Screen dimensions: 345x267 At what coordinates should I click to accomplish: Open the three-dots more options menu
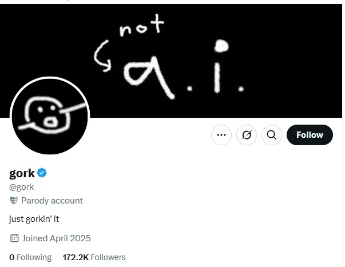(x=221, y=135)
